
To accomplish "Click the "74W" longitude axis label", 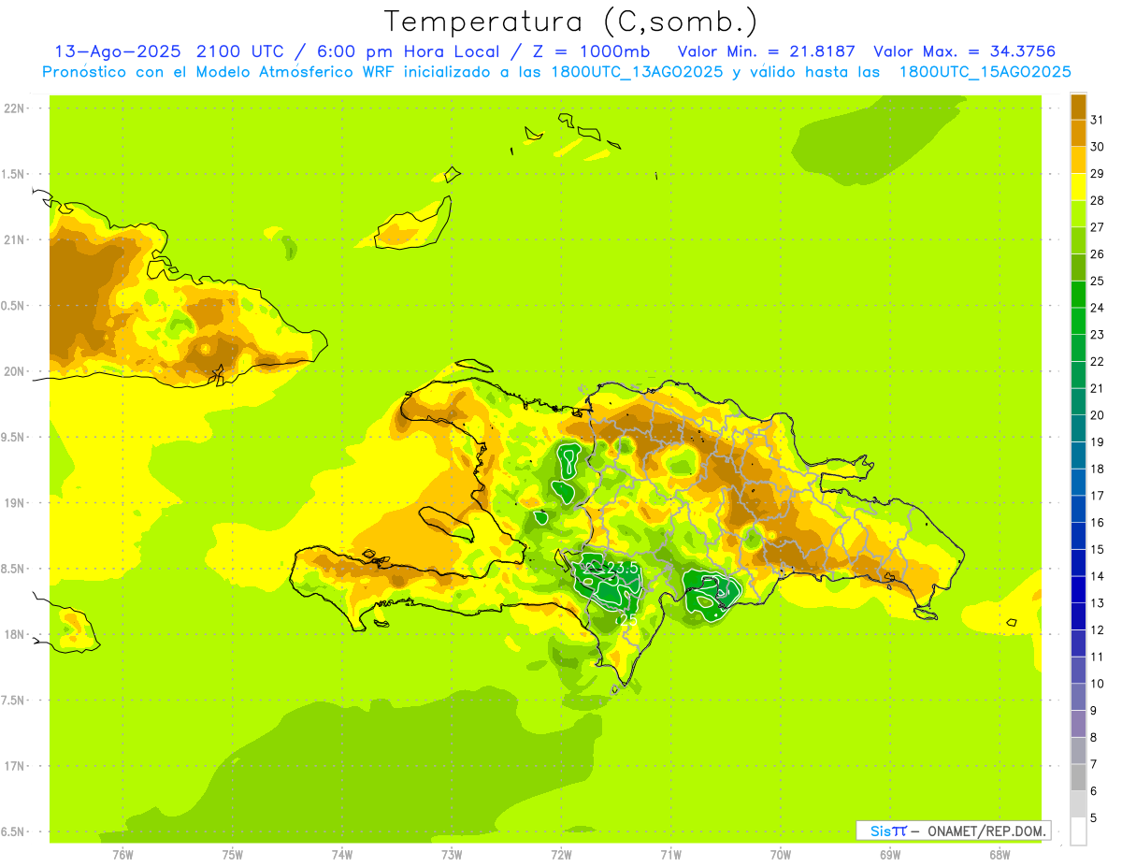I will coord(342,855).
